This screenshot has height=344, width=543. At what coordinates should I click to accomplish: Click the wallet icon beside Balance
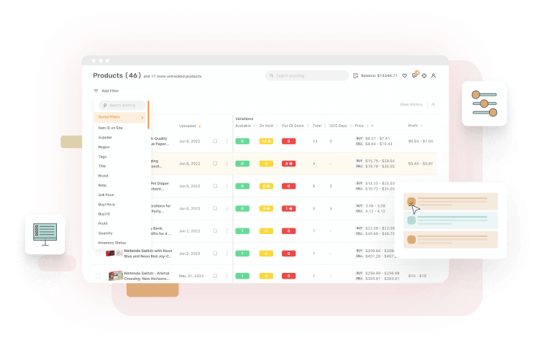(355, 75)
